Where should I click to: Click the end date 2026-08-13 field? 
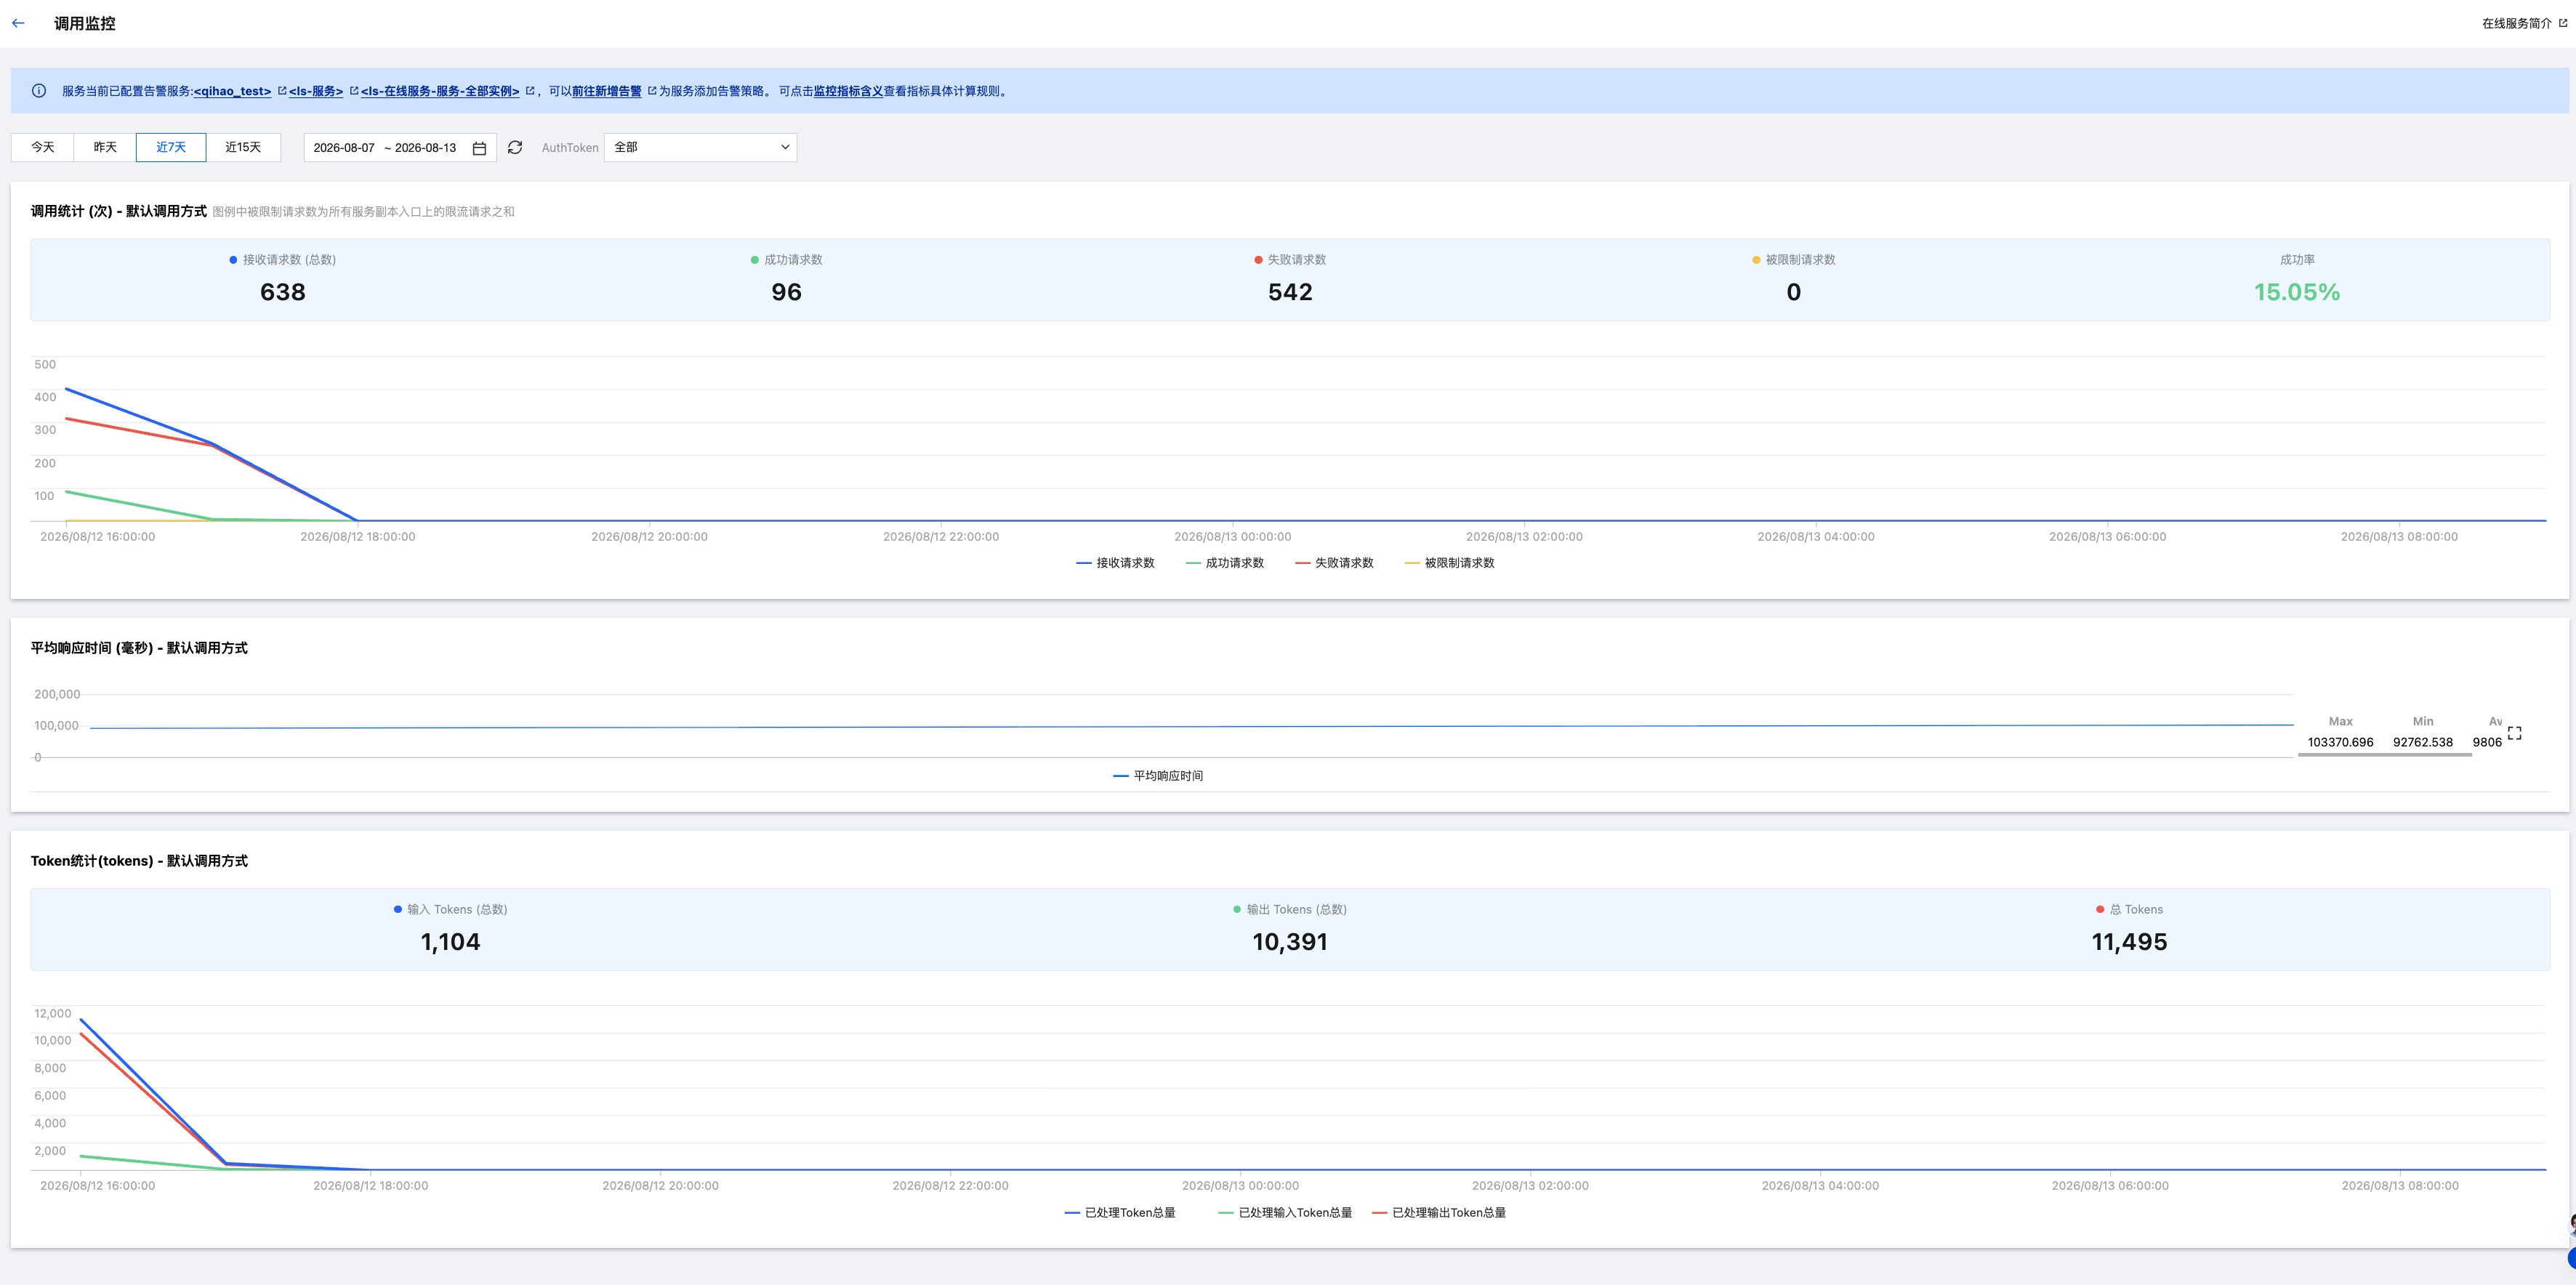(426, 148)
